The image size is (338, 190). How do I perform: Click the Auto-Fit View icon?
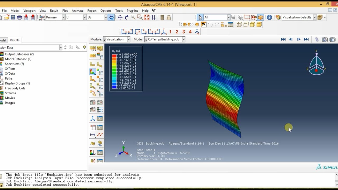point(147,17)
